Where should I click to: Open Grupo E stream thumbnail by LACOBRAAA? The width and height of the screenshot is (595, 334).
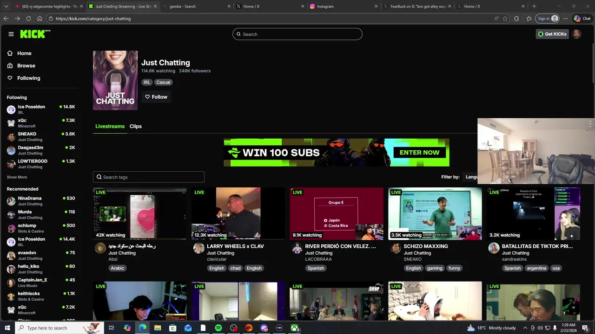pyautogui.click(x=337, y=213)
